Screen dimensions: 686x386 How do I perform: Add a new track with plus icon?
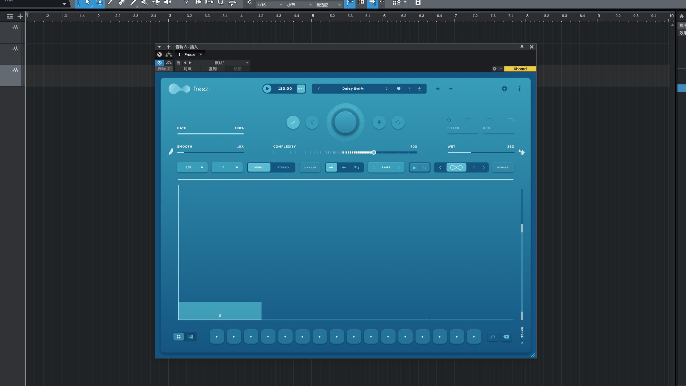(x=20, y=16)
